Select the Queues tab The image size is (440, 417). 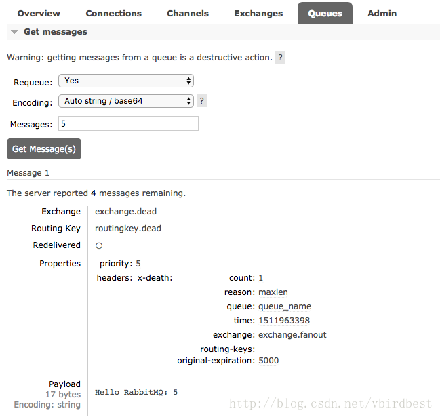coord(325,13)
